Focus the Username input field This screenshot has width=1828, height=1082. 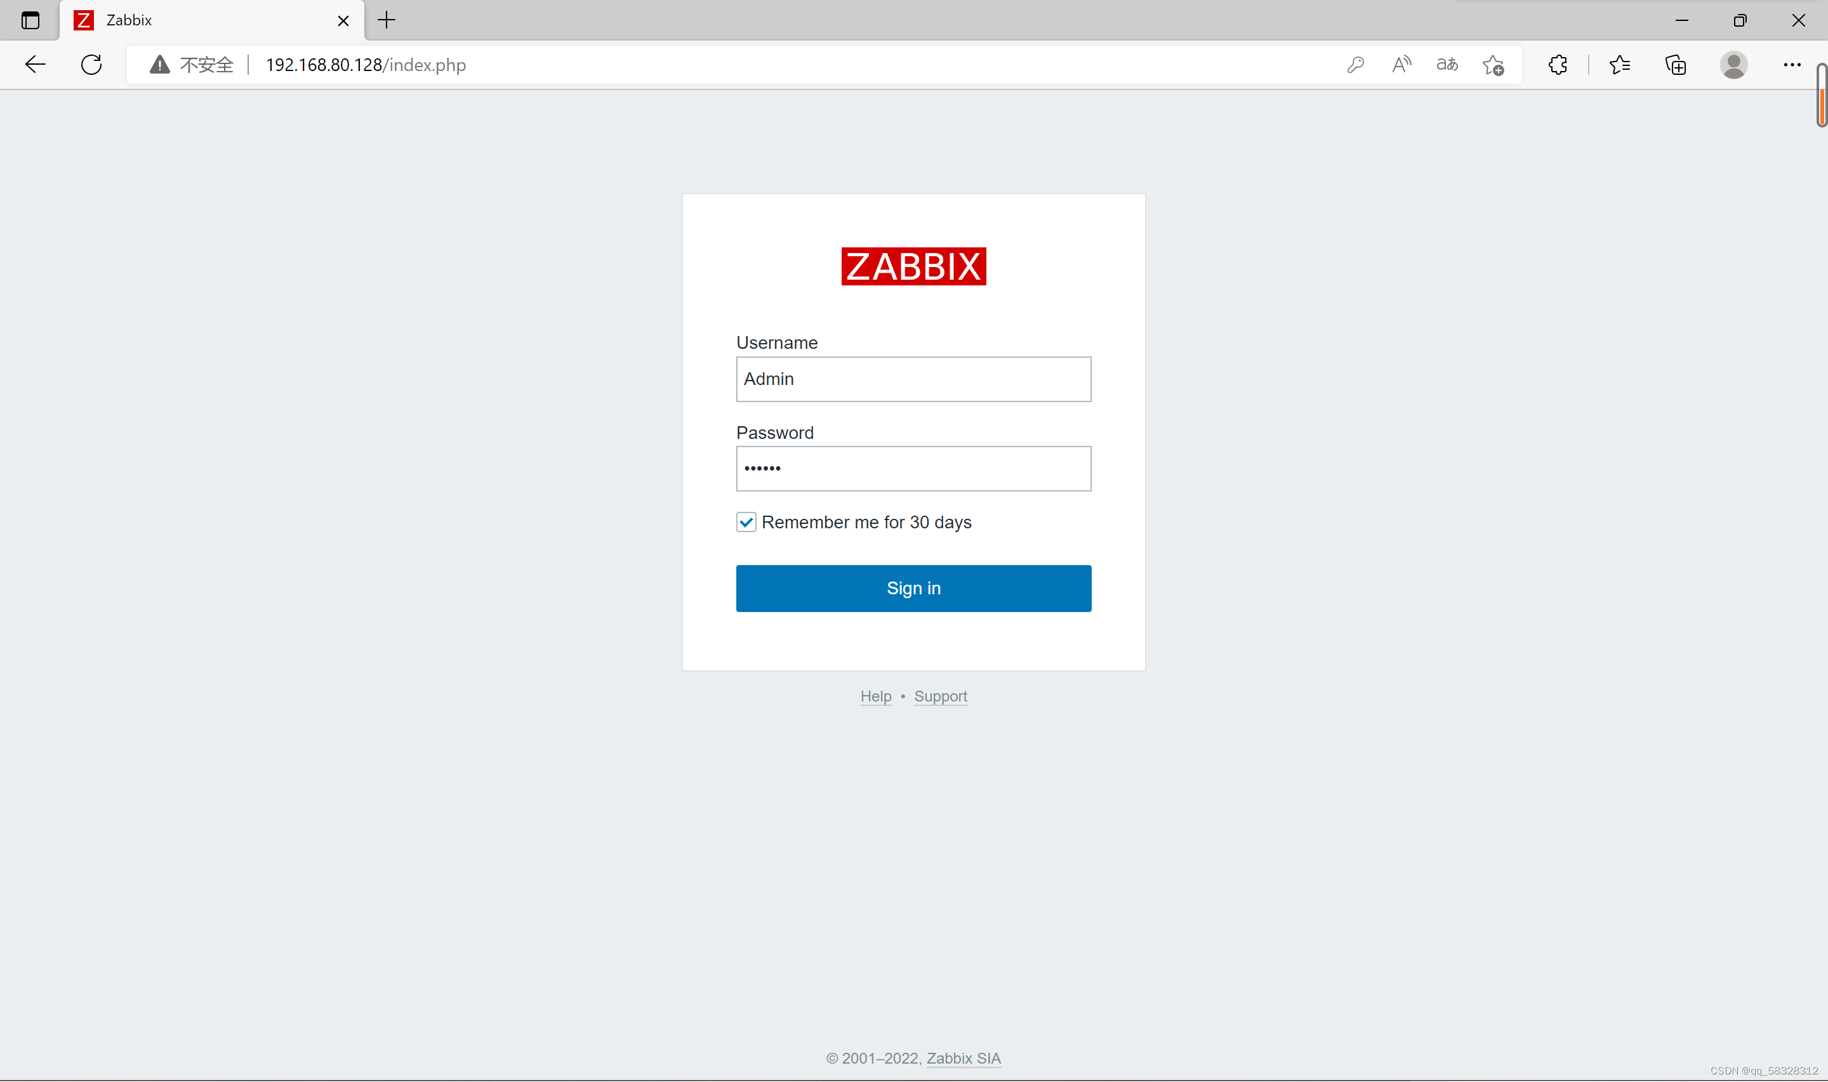click(913, 379)
